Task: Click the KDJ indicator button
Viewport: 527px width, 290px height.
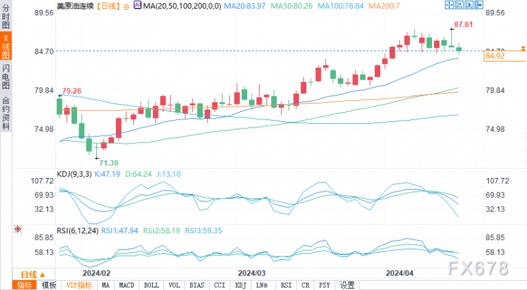Action: pyautogui.click(x=240, y=285)
